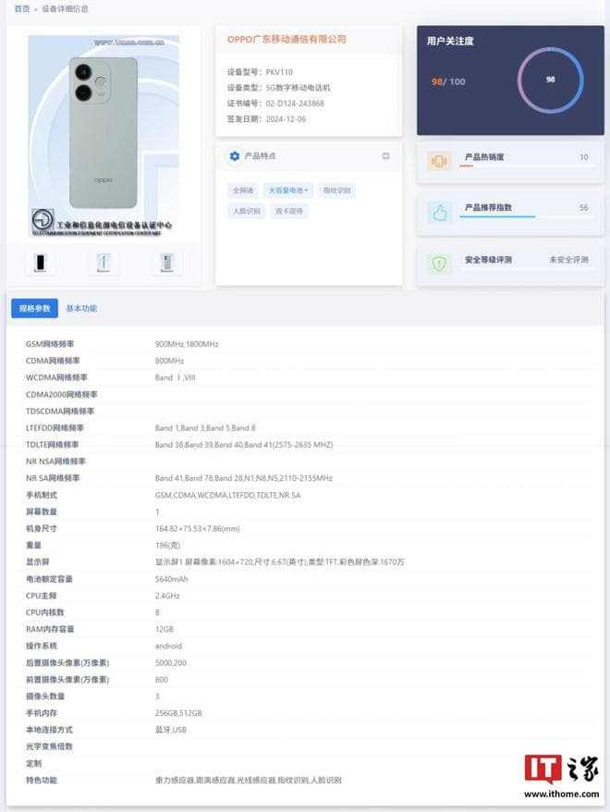View the front-view phone thumbnail

click(40, 263)
